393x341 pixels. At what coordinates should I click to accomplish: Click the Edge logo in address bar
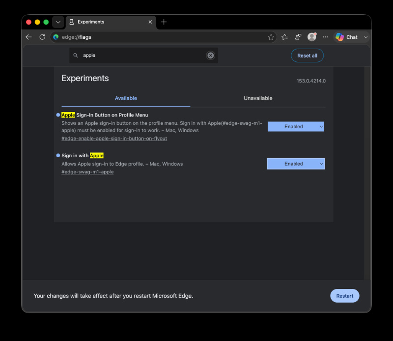(56, 37)
